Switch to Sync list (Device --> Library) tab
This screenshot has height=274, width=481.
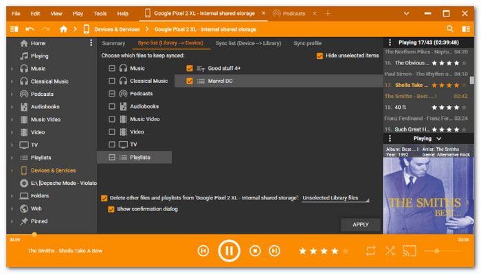point(248,43)
